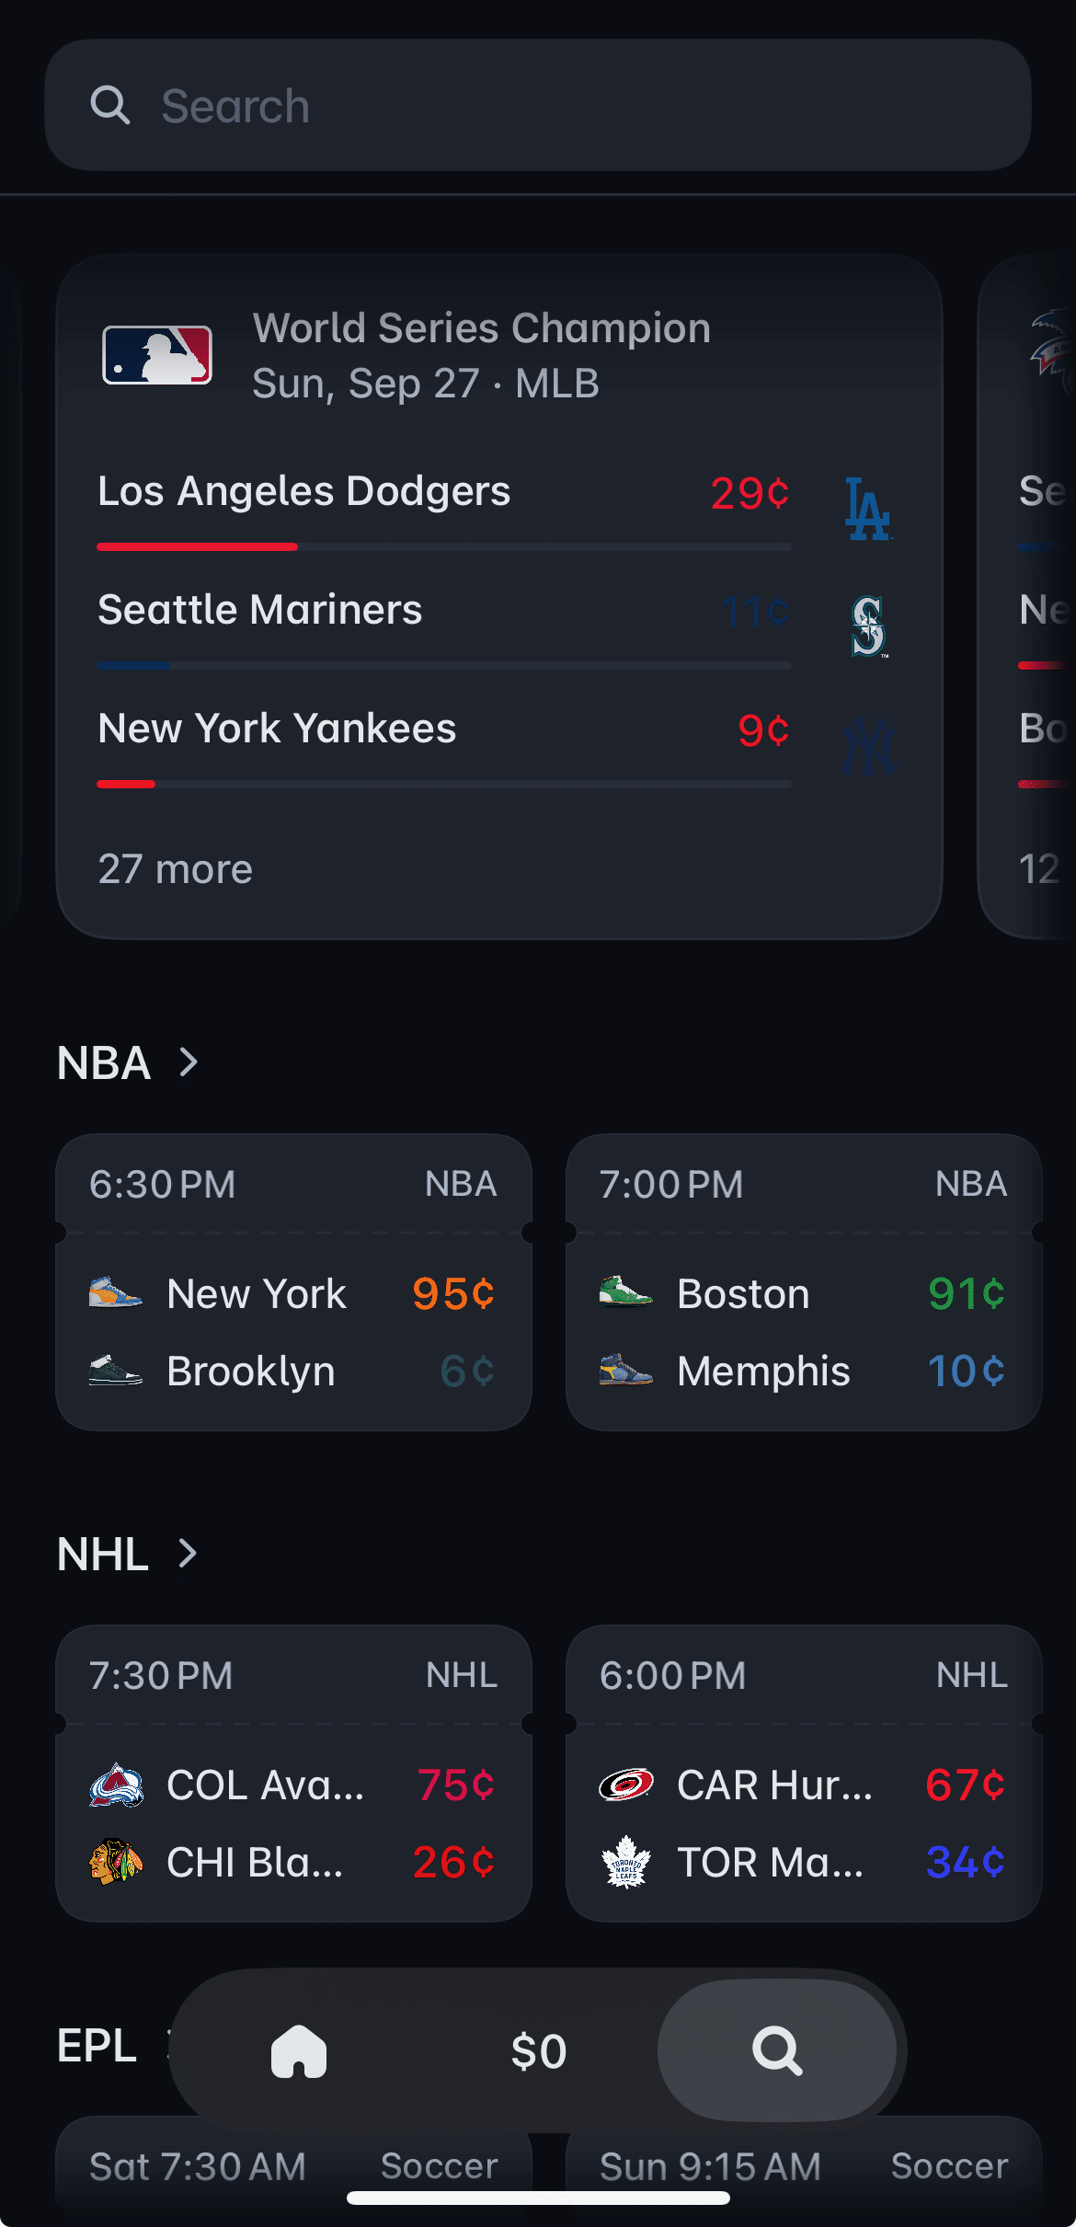The height and width of the screenshot is (2227, 1076).
Task: Pick Memphis at 10¢
Action: pos(966,1372)
